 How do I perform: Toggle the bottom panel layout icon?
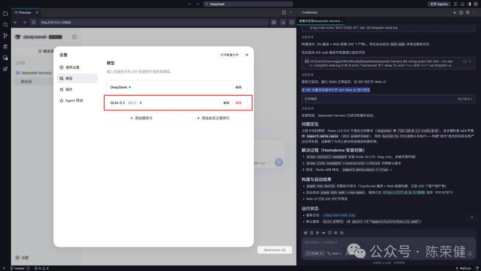pos(462,4)
